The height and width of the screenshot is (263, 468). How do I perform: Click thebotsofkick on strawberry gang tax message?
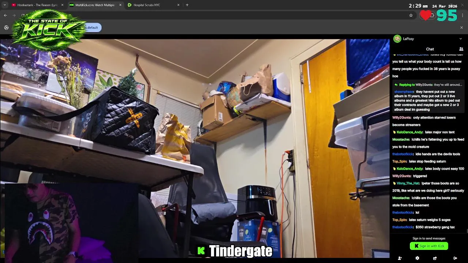click(x=403, y=227)
